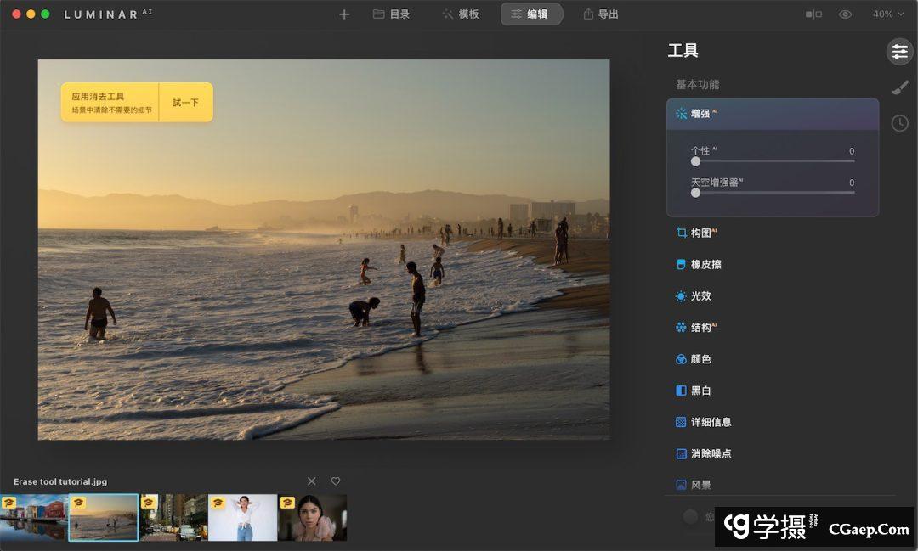This screenshot has width=918, height=551.
Task: Select the woman in jeans thumbnail
Action: pos(243,517)
